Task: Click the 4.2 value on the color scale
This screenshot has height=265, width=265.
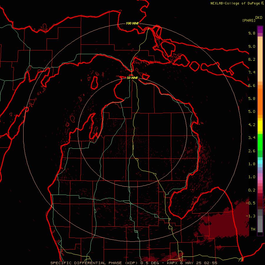Action: 252,125
